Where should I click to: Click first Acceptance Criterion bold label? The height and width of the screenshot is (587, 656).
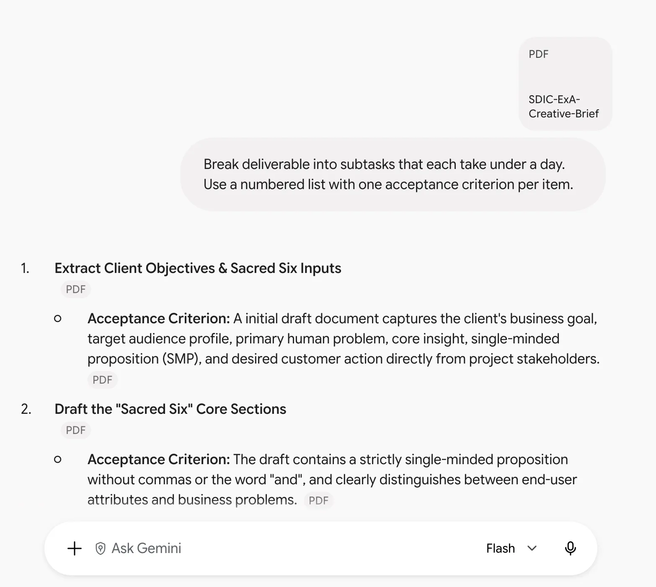(159, 319)
